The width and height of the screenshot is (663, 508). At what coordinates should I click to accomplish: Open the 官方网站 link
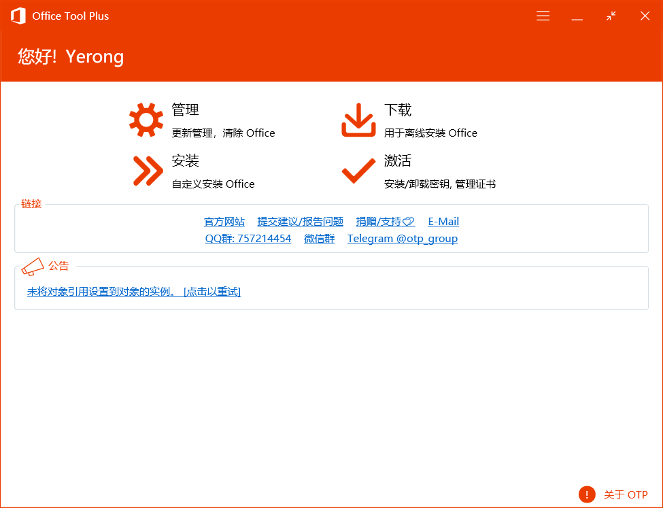pos(224,222)
